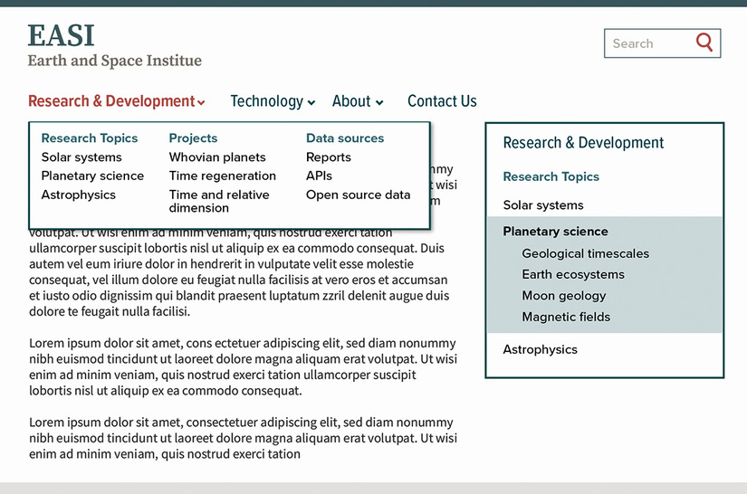Choose Time regeneration from Projects
The image size is (747, 494).
222,176
